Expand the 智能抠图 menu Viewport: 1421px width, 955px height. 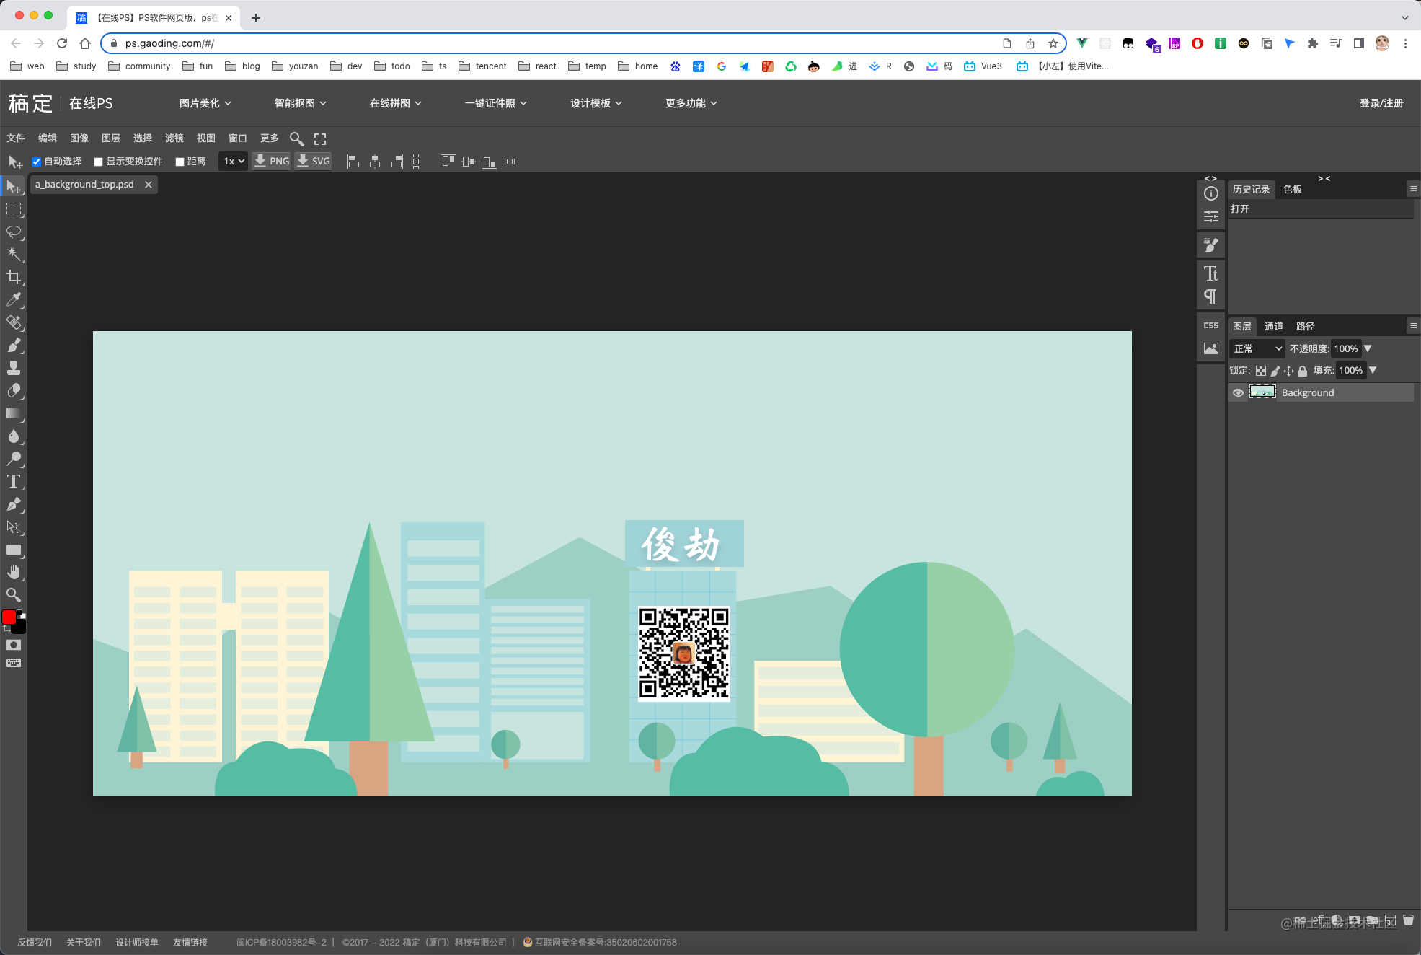click(x=301, y=103)
